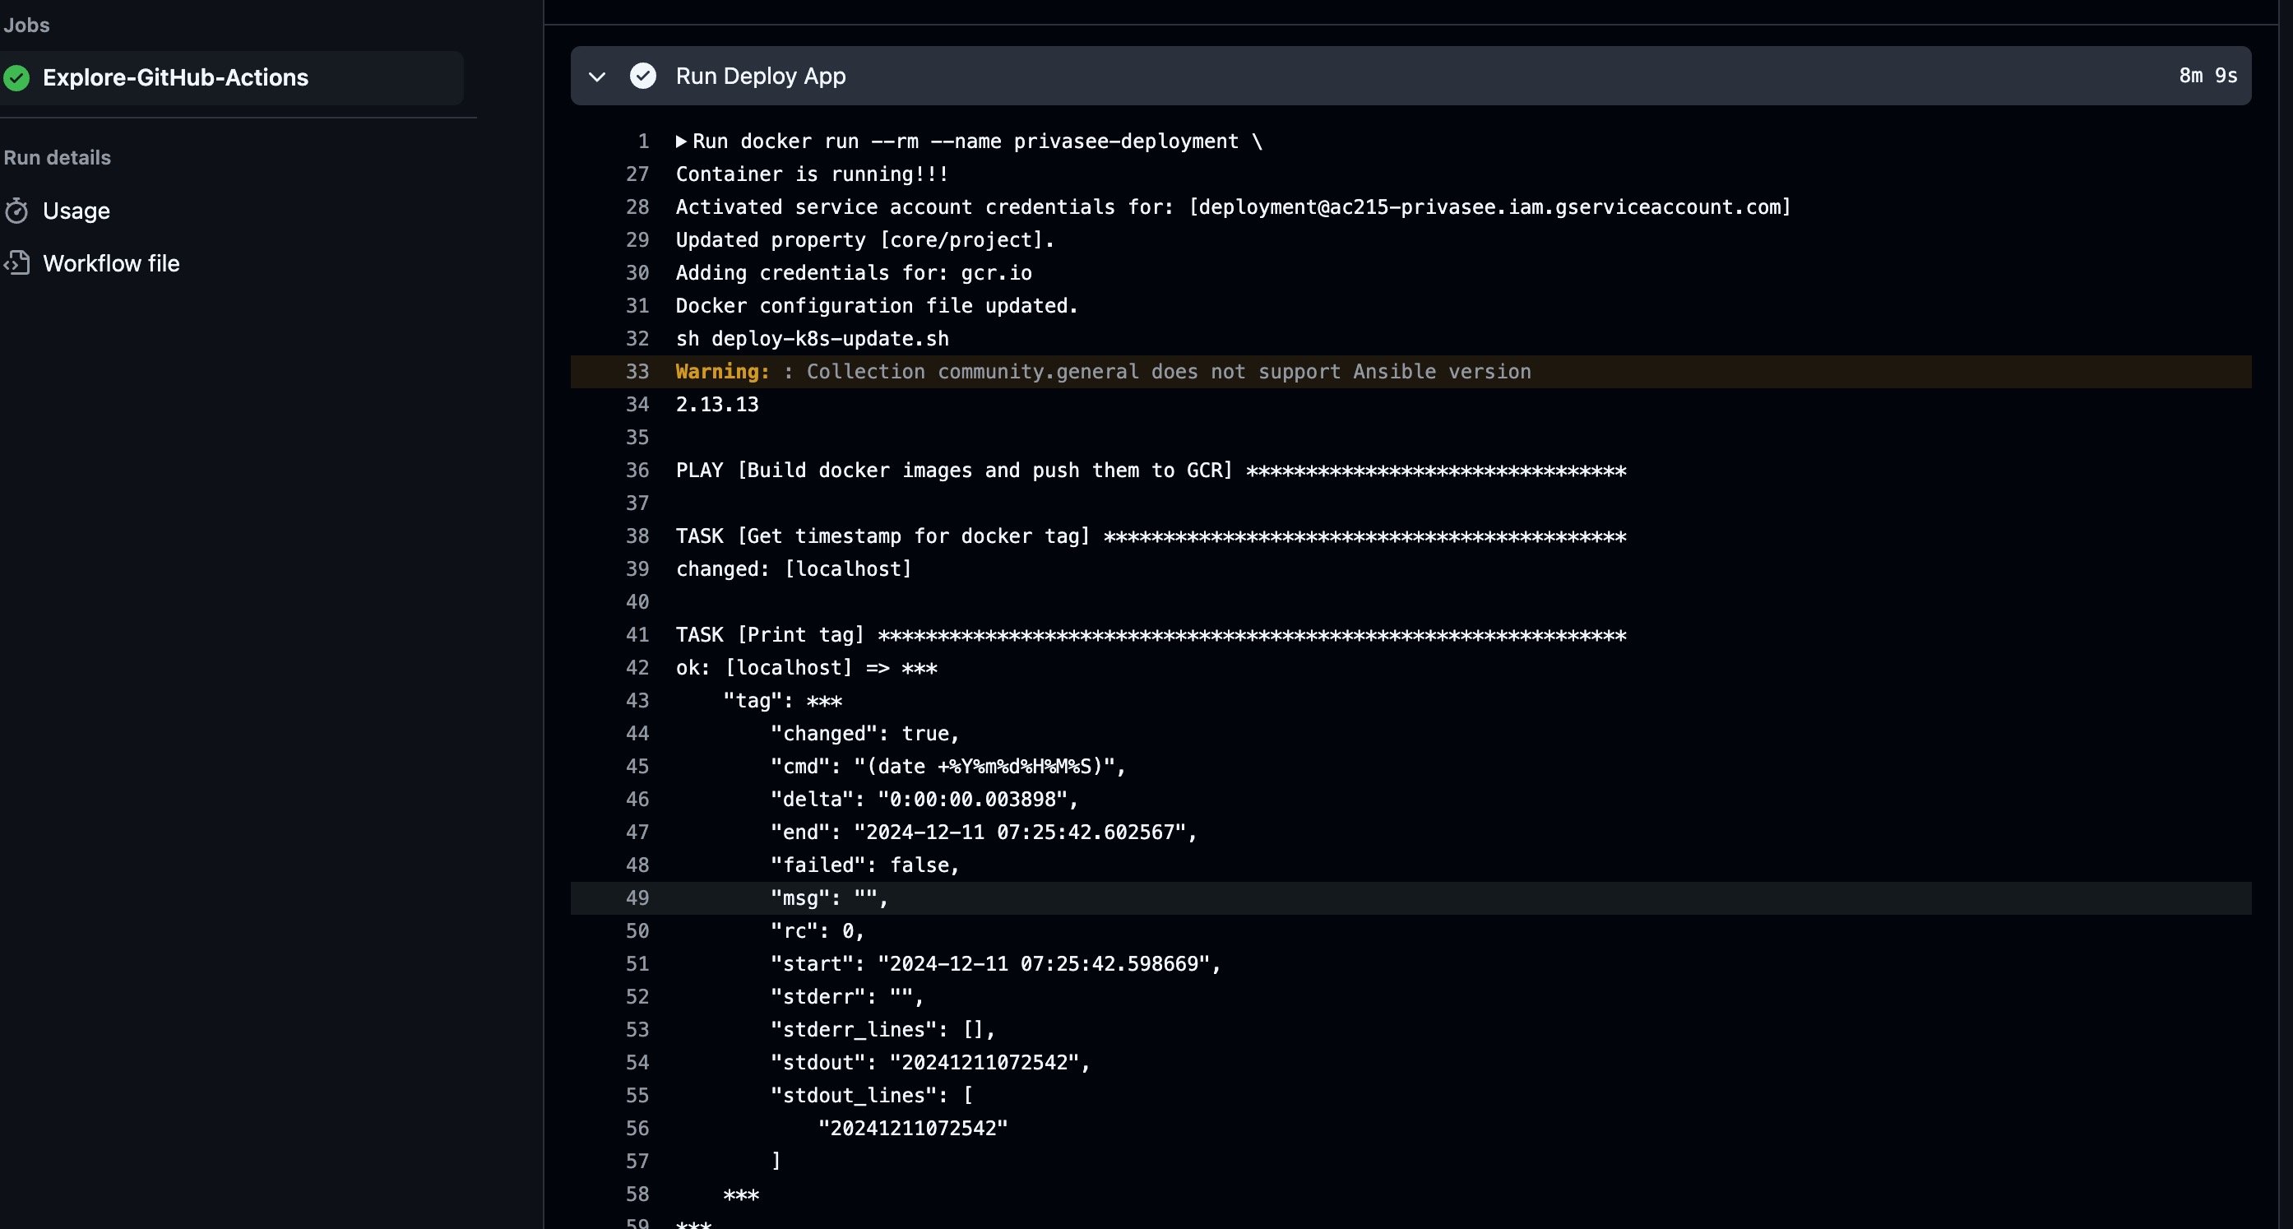Image resolution: width=2293 pixels, height=1229 pixels.
Task: Click the Run Deploy App step title
Action: pos(760,77)
